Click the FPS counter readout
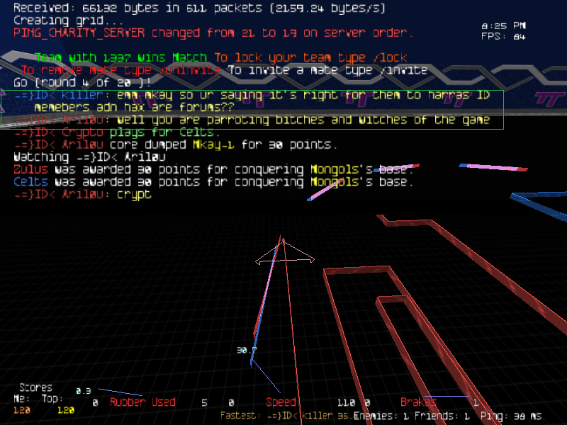The width and height of the screenshot is (567, 425). (503, 36)
